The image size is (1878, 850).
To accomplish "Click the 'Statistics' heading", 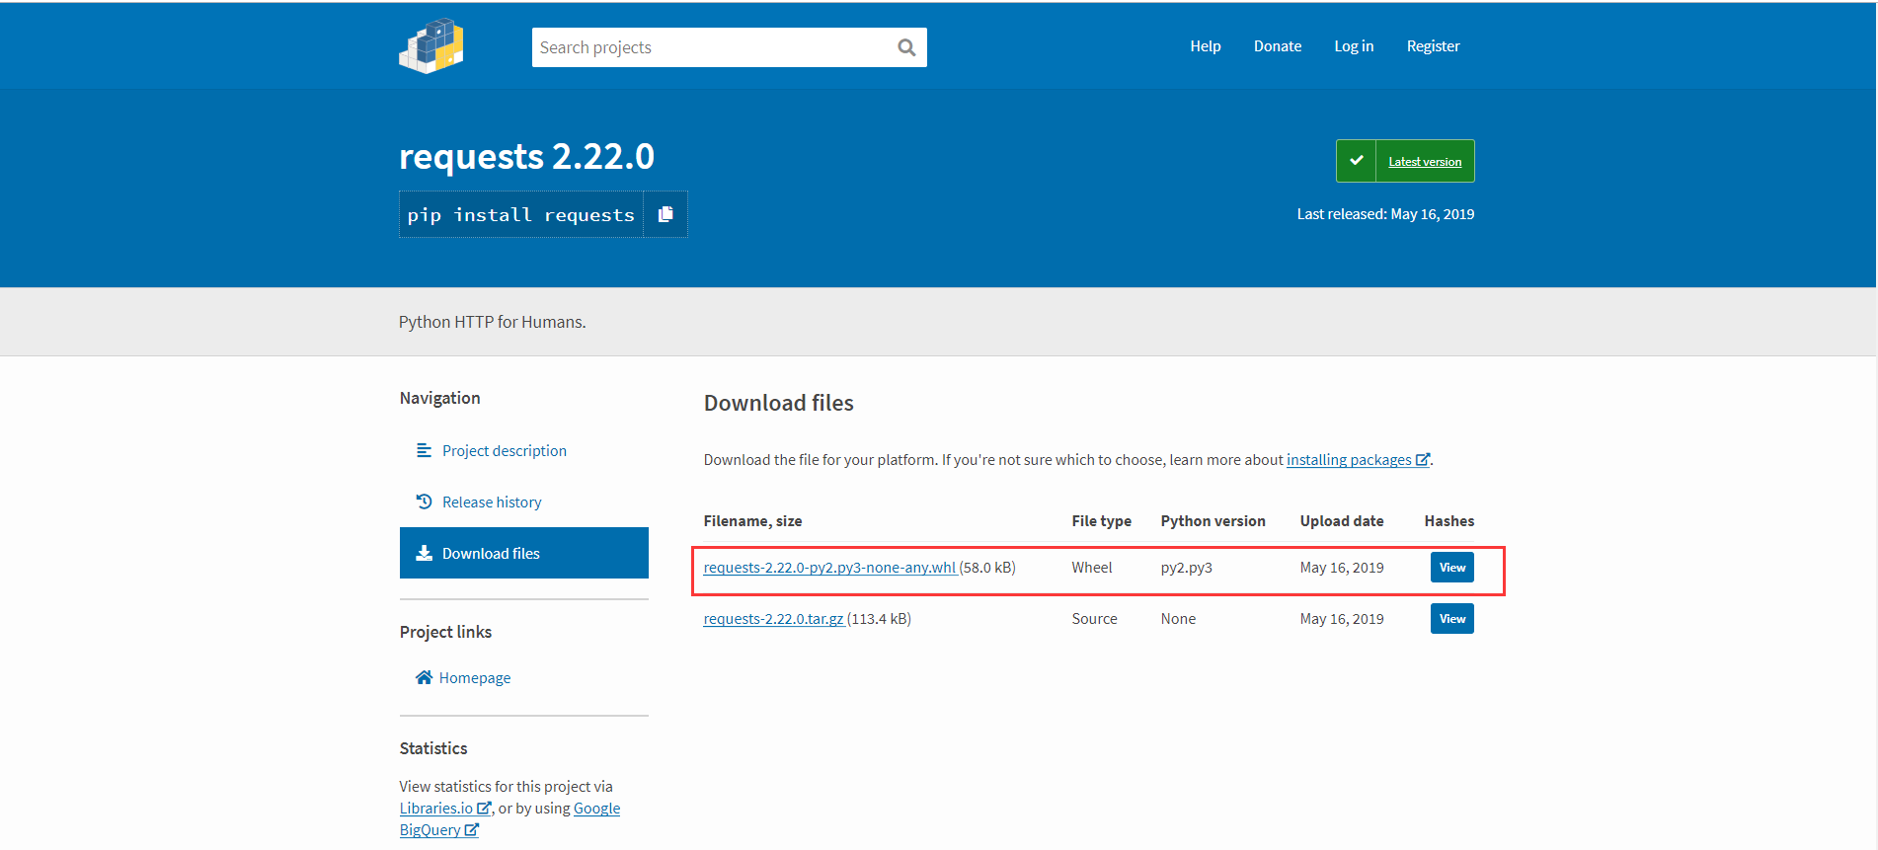I will tap(433, 748).
